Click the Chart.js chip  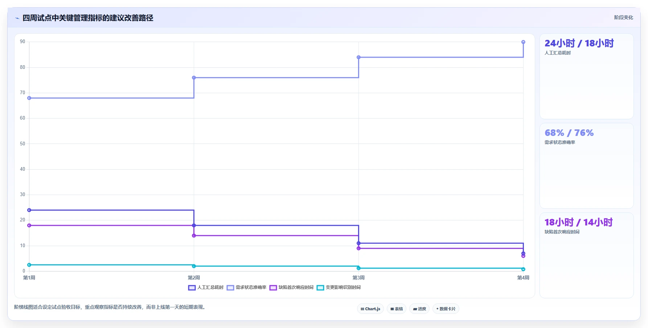pos(370,309)
